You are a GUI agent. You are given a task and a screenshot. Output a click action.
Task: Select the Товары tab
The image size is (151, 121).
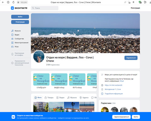point(49,98)
